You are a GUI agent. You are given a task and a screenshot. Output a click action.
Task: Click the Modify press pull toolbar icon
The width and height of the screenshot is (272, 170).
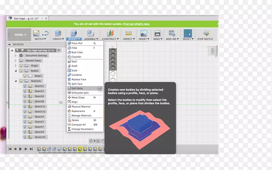pyautogui.click(x=74, y=33)
